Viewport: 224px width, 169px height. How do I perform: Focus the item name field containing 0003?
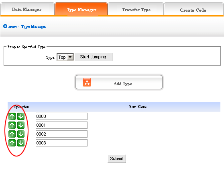[x=61, y=143]
